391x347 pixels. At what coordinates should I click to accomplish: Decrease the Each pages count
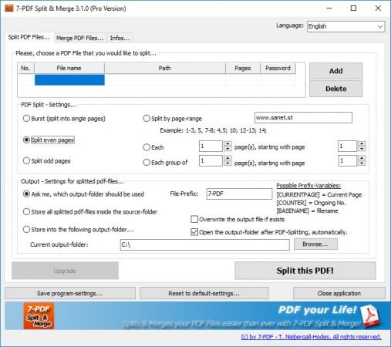click(x=228, y=149)
